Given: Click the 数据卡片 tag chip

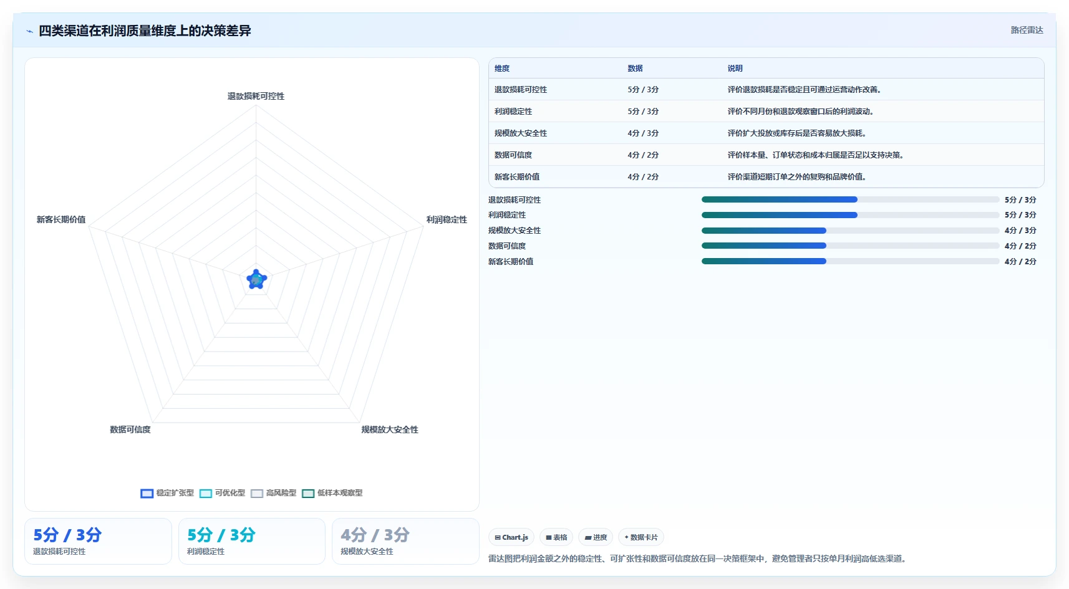Looking at the screenshot, I should click(641, 537).
